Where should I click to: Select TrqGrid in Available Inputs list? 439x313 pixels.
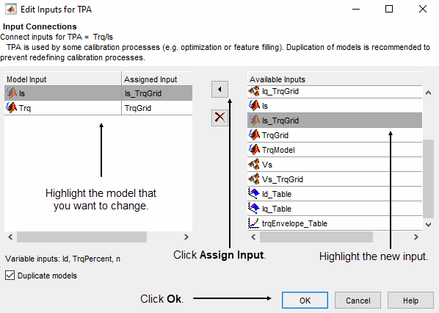coord(335,135)
